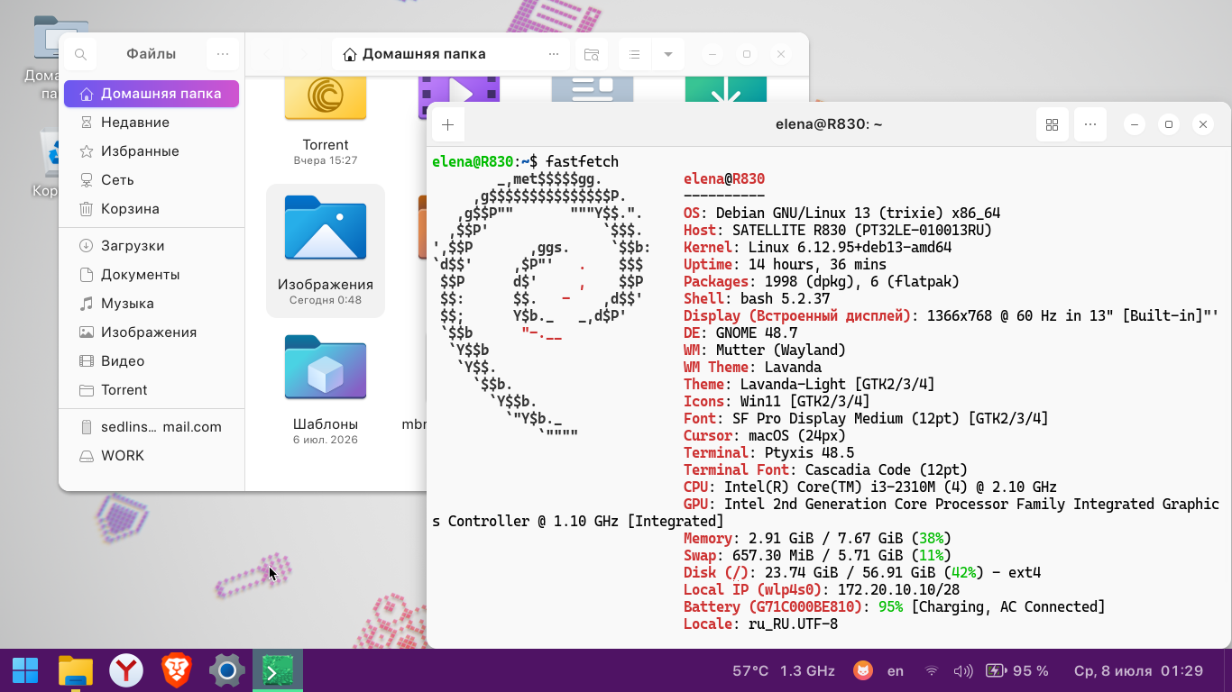Open Загрузки in the sidebar
1232x692 pixels.
pyautogui.click(x=152, y=246)
